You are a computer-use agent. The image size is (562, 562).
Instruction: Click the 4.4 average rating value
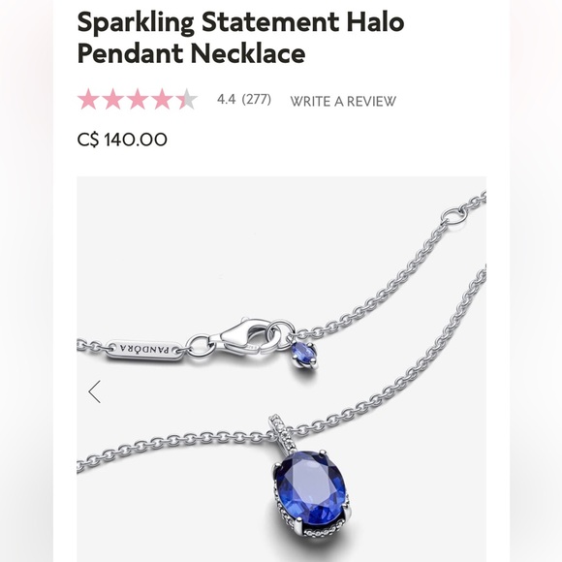(226, 99)
